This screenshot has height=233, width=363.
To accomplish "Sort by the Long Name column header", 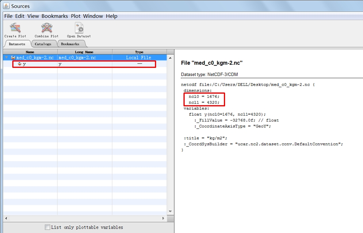I will pos(84,52).
